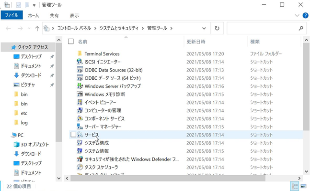Click the New folder icon in title bar

pos(27,5)
